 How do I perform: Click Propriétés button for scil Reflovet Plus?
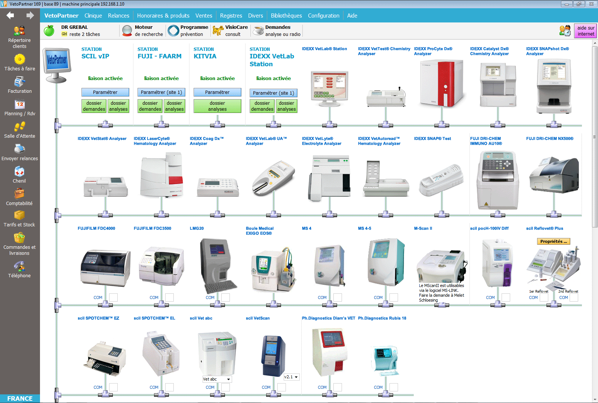point(554,241)
